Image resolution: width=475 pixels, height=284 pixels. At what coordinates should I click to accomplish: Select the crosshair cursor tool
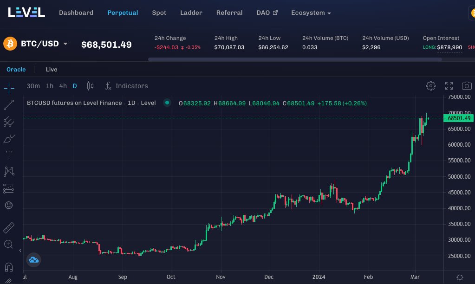pyautogui.click(x=9, y=88)
